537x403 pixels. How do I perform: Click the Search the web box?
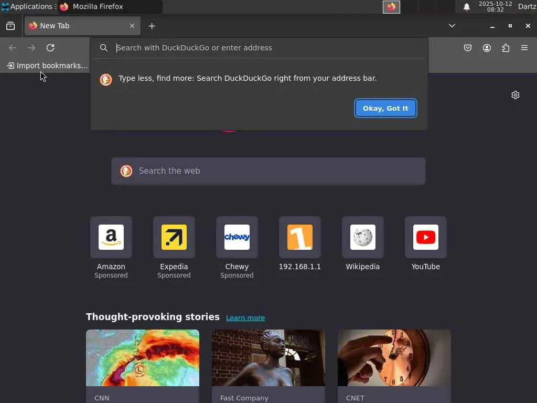tap(268, 171)
